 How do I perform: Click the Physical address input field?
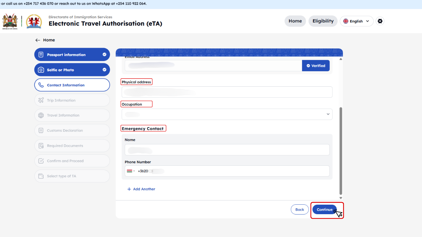pos(227,92)
